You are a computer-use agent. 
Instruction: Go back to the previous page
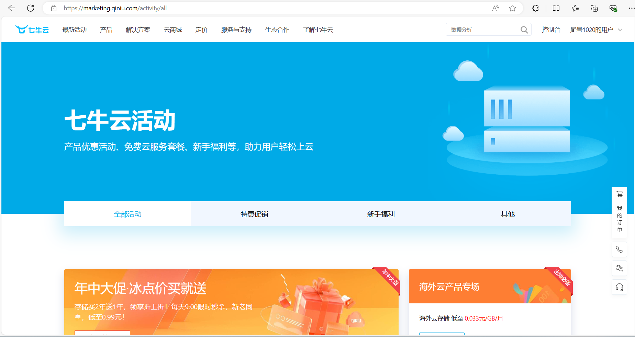click(12, 8)
